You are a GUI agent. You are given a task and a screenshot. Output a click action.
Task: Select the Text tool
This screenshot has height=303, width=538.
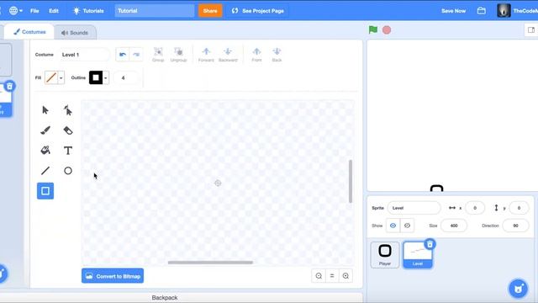pyautogui.click(x=68, y=151)
